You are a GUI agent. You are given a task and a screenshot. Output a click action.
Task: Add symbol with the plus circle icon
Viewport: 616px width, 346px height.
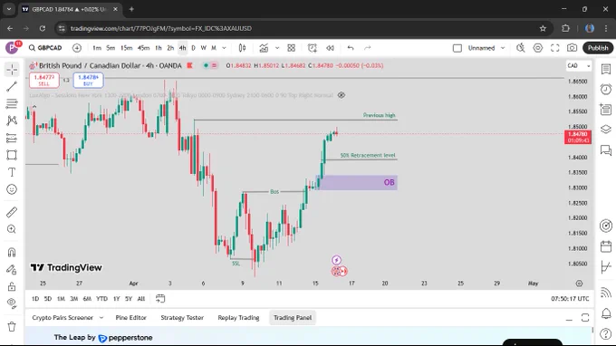77,48
